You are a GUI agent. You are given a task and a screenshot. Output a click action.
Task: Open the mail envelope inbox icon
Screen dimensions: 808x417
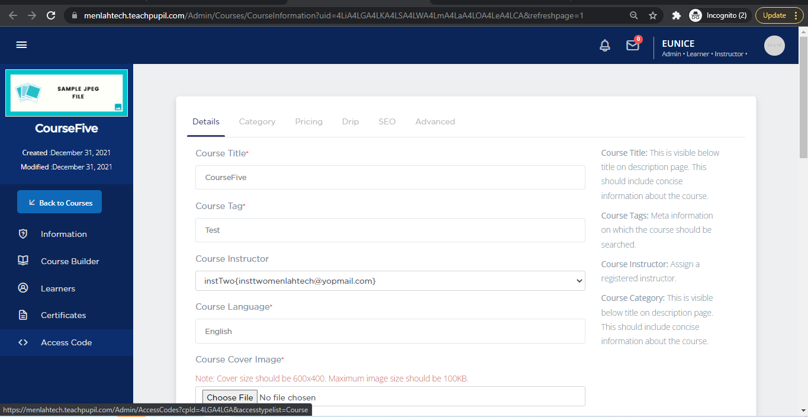tap(632, 46)
